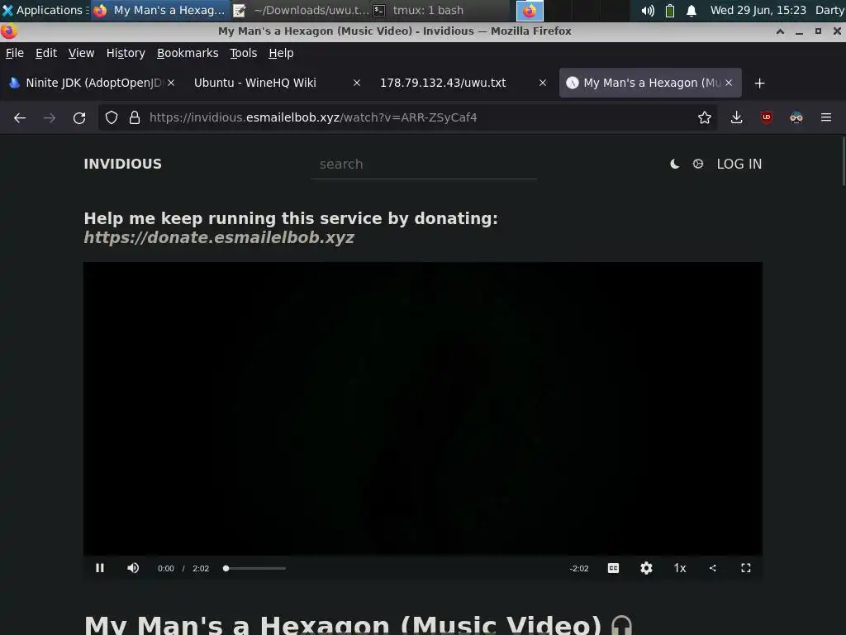
Task: Show site security padlock info
Action: pyautogui.click(x=135, y=117)
